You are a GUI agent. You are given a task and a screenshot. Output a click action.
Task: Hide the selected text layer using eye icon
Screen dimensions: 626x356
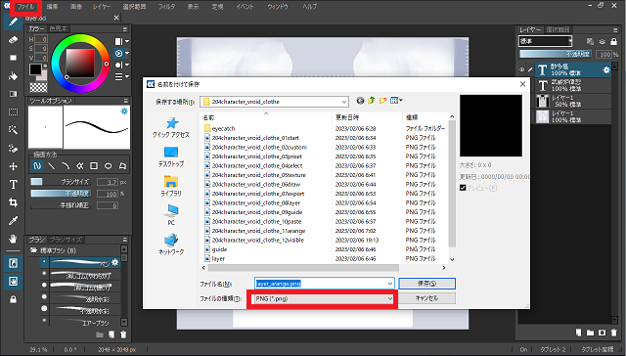521,69
